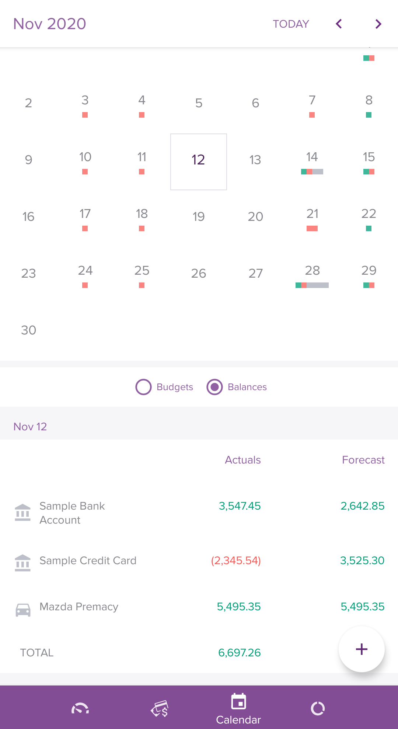
Task: Click the Sample Bank Account bank icon
Action: [x=23, y=513]
